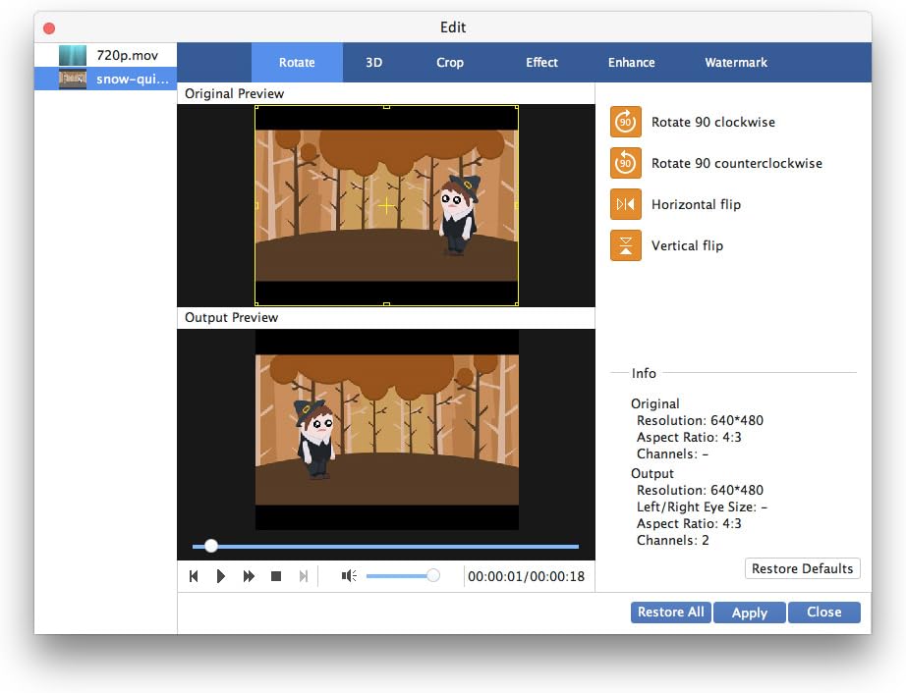Click the Apply button

coord(749,613)
